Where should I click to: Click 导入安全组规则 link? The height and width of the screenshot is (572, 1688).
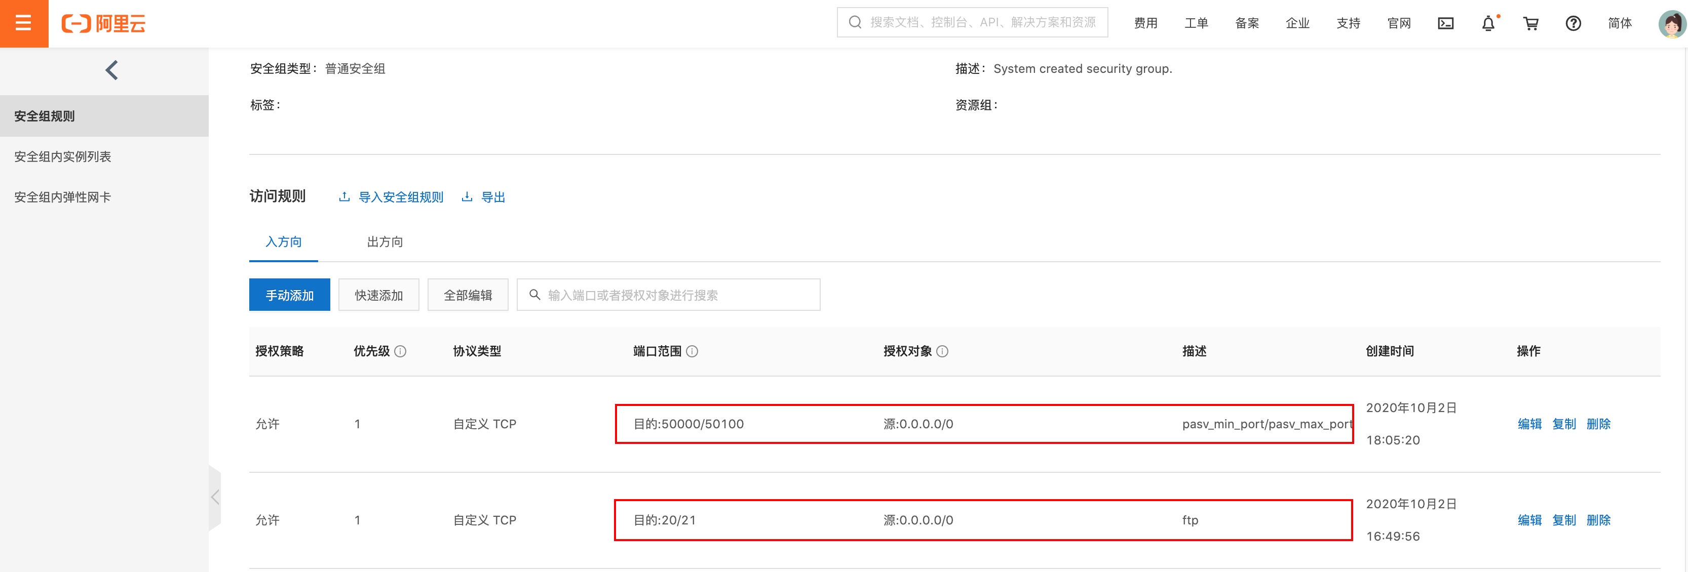click(x=400, y=197)
